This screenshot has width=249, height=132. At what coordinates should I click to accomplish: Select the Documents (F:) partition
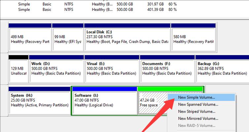pos(167,69)
